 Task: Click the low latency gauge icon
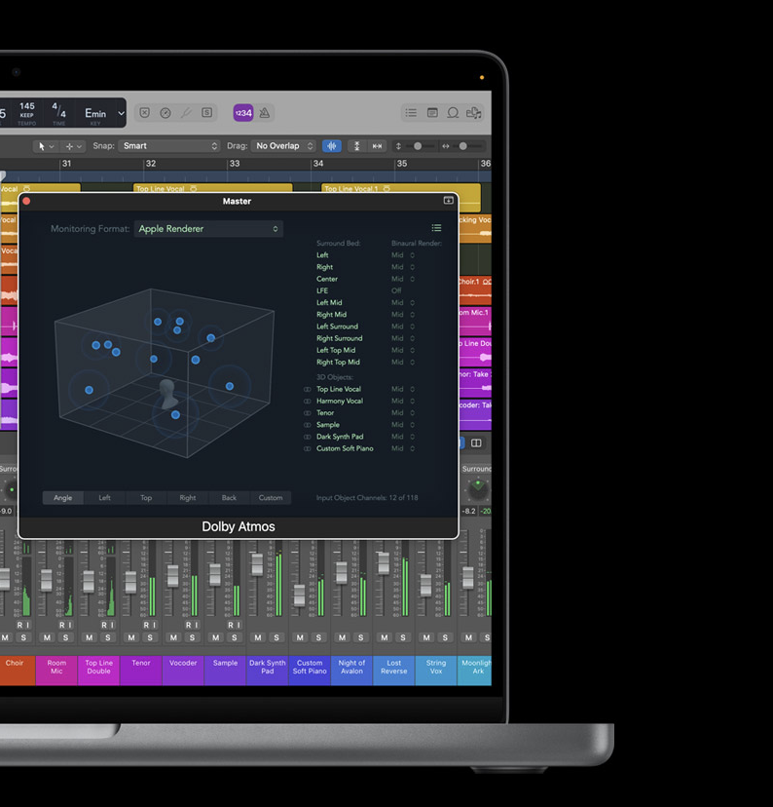166,113
